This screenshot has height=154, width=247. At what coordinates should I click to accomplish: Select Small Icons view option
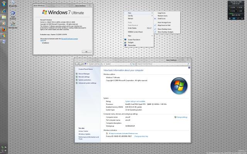161,18
